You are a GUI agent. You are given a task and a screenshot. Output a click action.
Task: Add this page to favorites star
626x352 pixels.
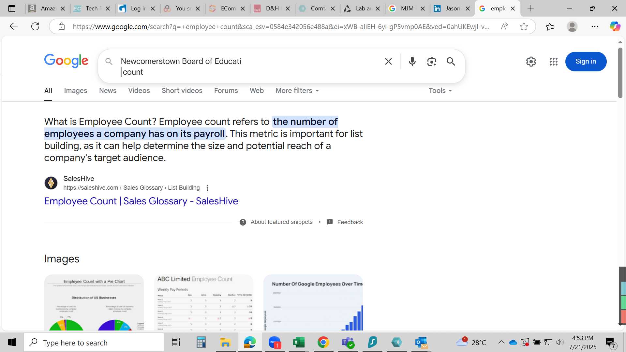(x=524, y=26)
